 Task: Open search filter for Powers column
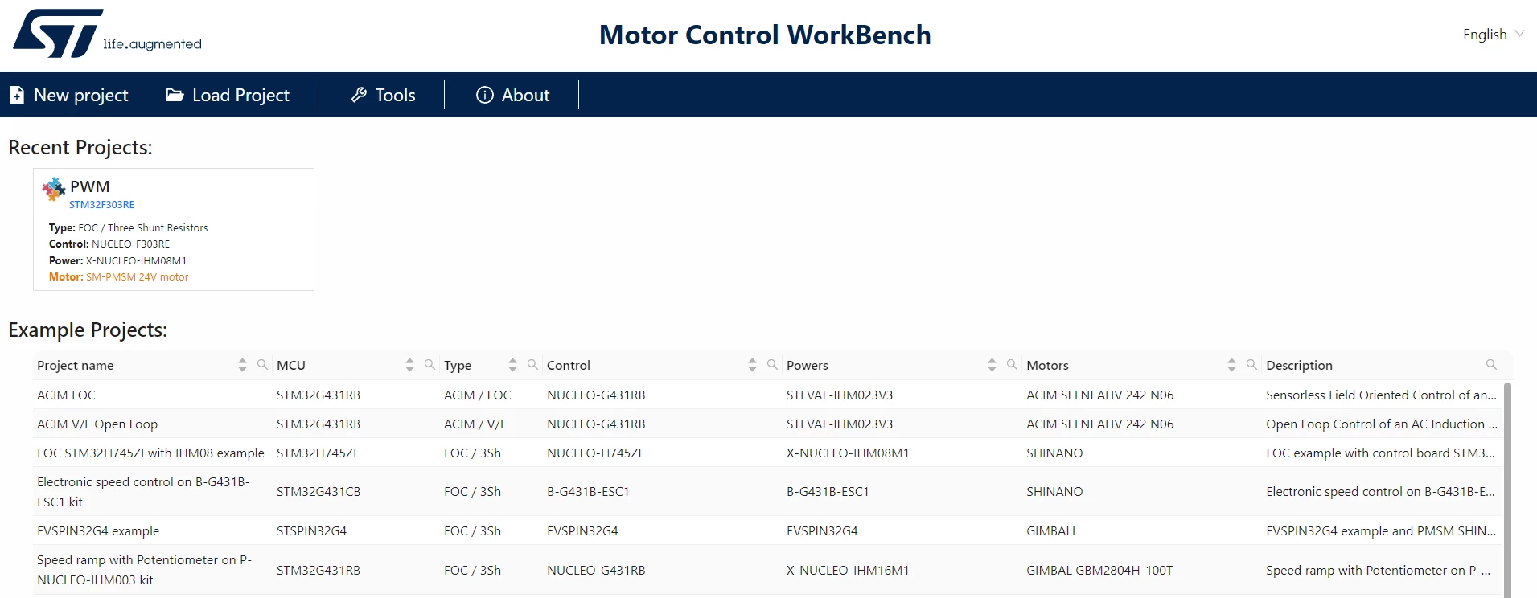tap(1012, 365)
